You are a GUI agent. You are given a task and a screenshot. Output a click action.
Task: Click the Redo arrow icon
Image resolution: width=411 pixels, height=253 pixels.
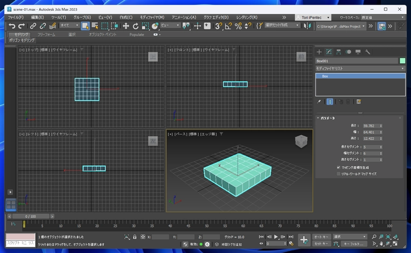pyautogui.click(x=22, y=26)
